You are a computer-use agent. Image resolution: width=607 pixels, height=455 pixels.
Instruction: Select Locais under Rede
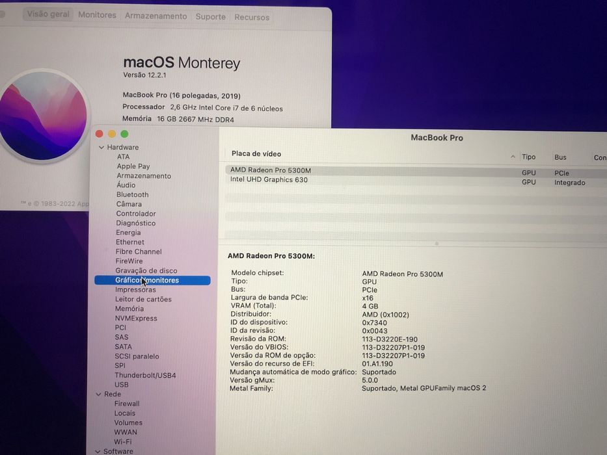pyautogui.click(x=125, y=413)
